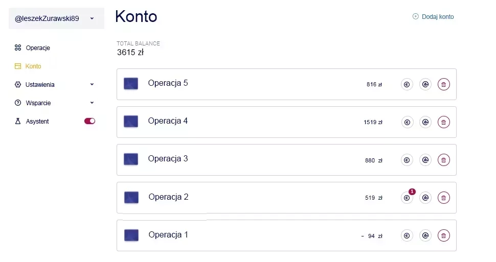Click the at-sign icon in Operacja 2 row
The image size is (496, 262).
[425, 198]
